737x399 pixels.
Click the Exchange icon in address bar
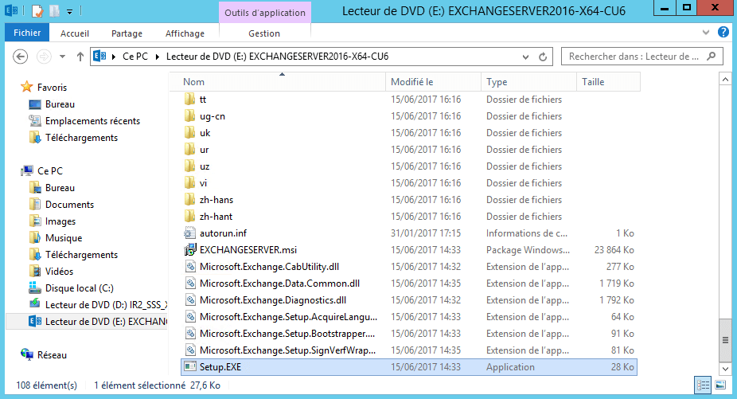(x=99, y=57)
